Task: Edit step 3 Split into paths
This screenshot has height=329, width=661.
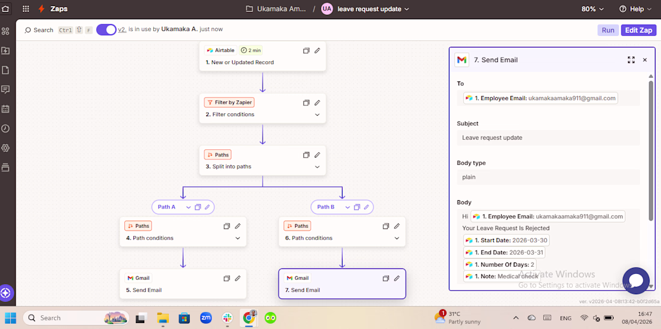Action: click(317, 155)
